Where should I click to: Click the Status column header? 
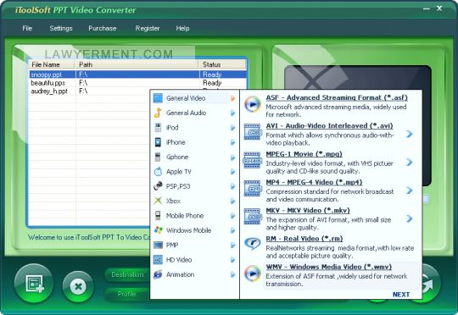pos(223,64)
